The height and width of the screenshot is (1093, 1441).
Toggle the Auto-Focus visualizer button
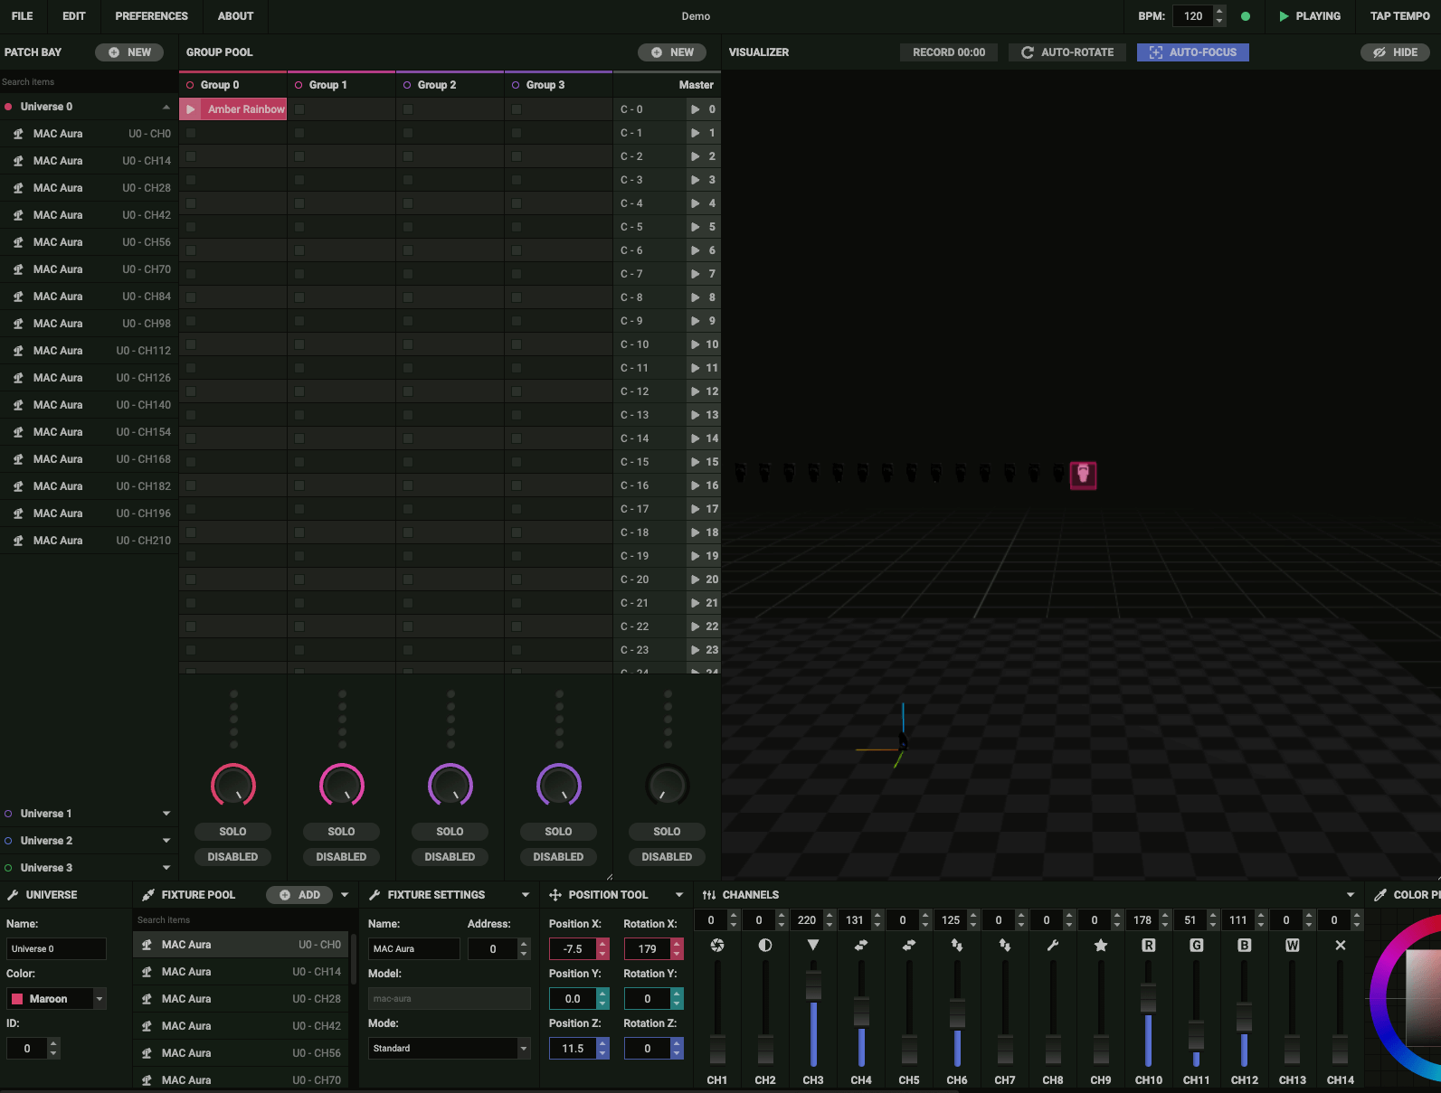pyautogui.click(x=1192, y=52)
